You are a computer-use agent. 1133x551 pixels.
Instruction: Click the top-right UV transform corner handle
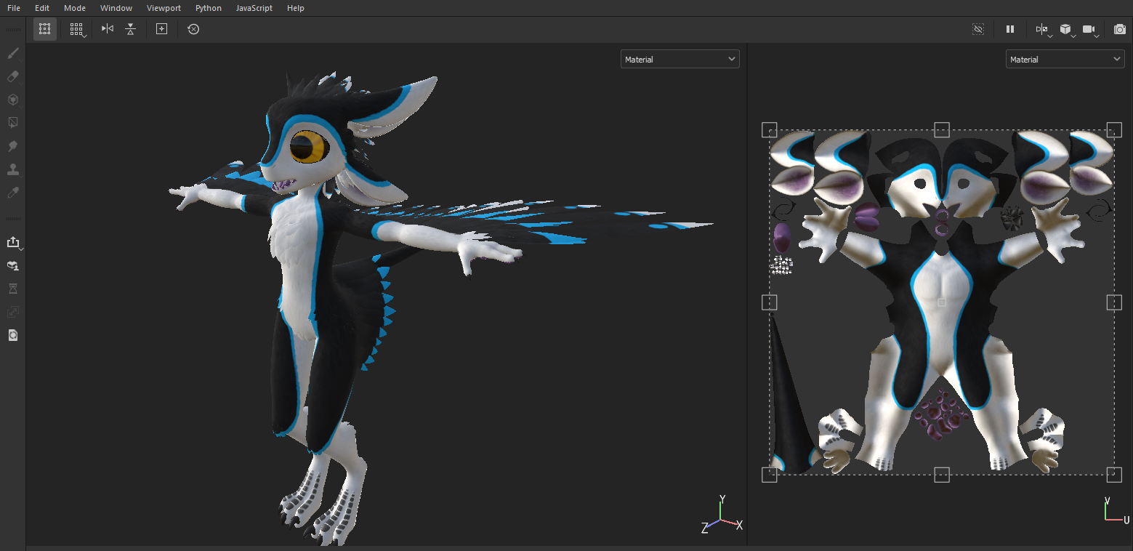[1114, 130]
